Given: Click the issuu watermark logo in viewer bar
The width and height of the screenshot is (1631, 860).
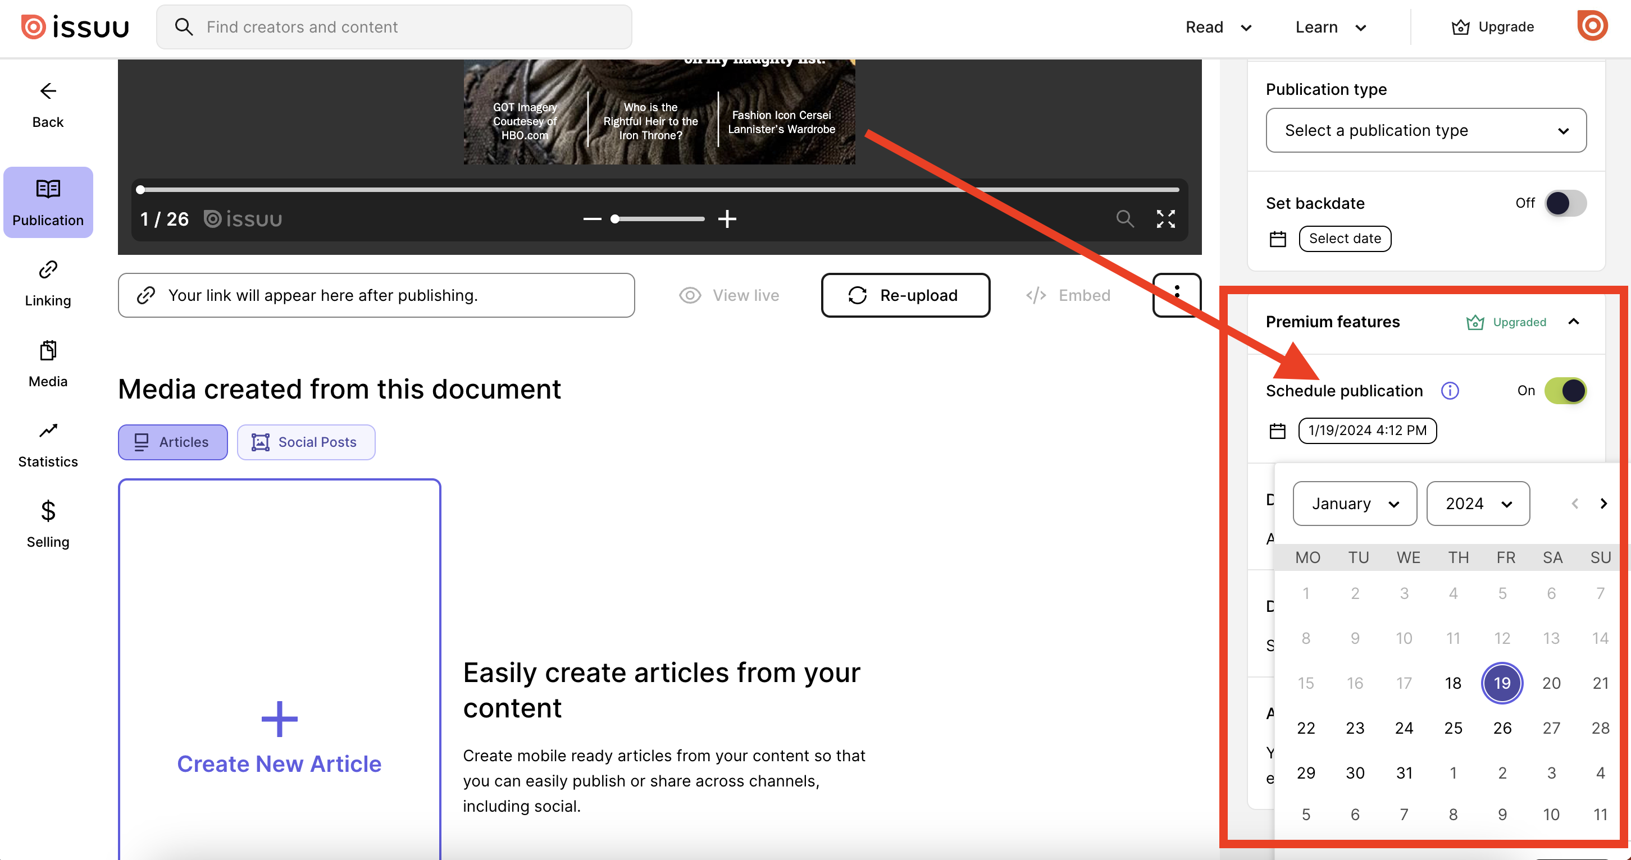Looking at the screenshot, I should point(243,219).
